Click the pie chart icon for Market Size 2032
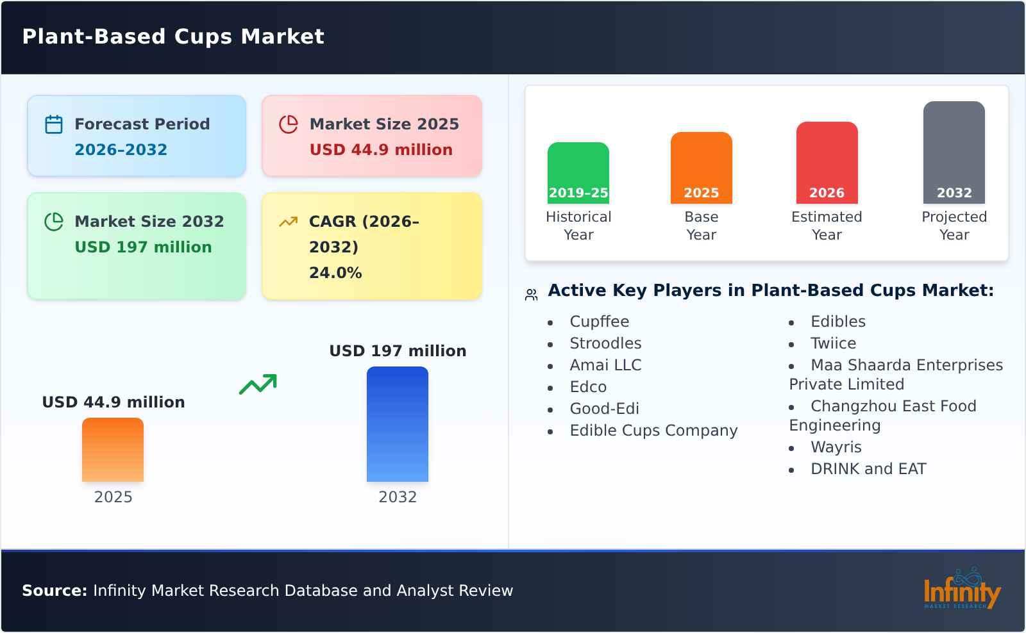Image resolution: width=1026 pixels, height=633 pixels. pos(53,221)
